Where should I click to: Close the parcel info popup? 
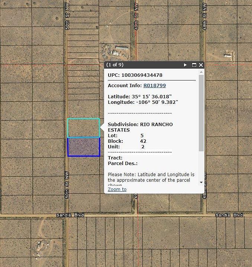coord(201,65)
